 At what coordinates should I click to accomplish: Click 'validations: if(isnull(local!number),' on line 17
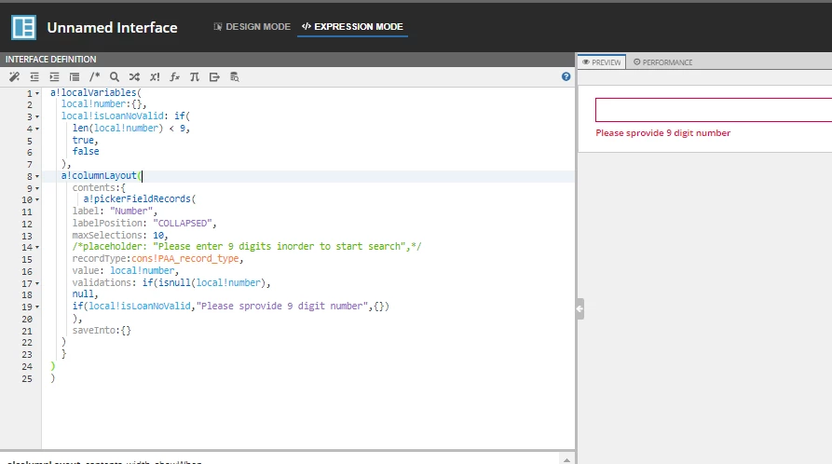click(171, 282)
